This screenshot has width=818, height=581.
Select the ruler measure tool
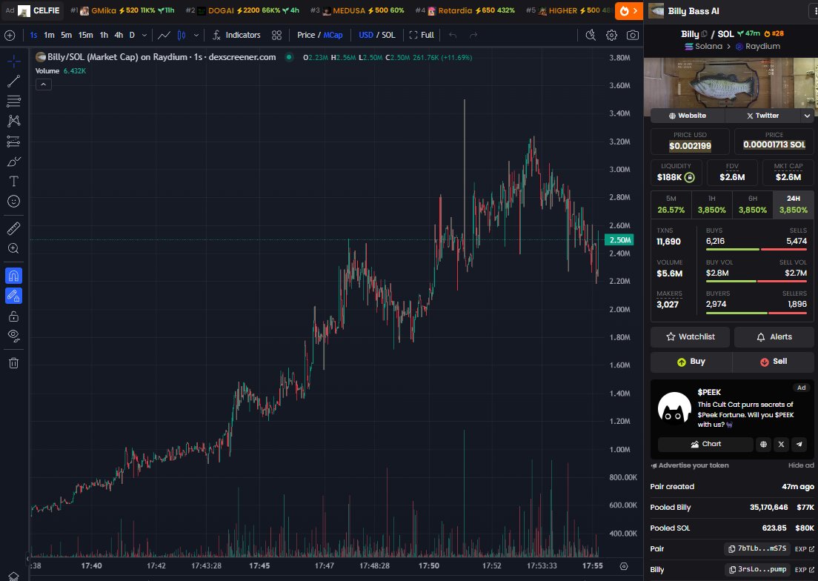13,228
